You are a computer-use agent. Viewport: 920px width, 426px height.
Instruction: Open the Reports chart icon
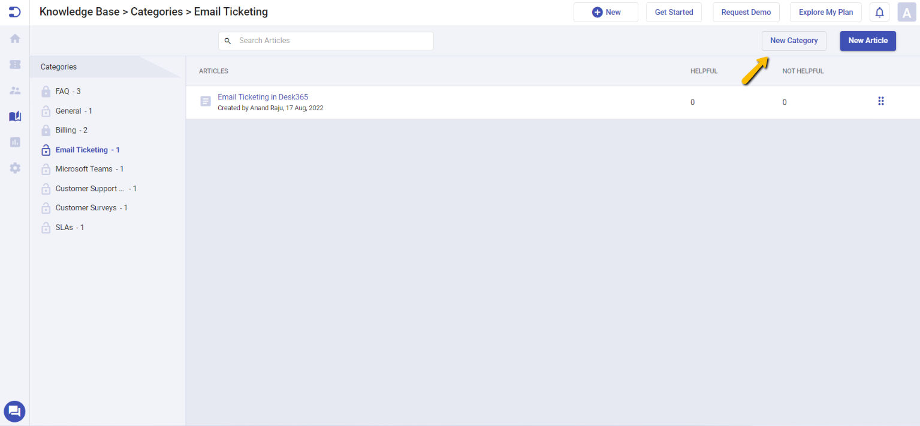tap(14, 142)
